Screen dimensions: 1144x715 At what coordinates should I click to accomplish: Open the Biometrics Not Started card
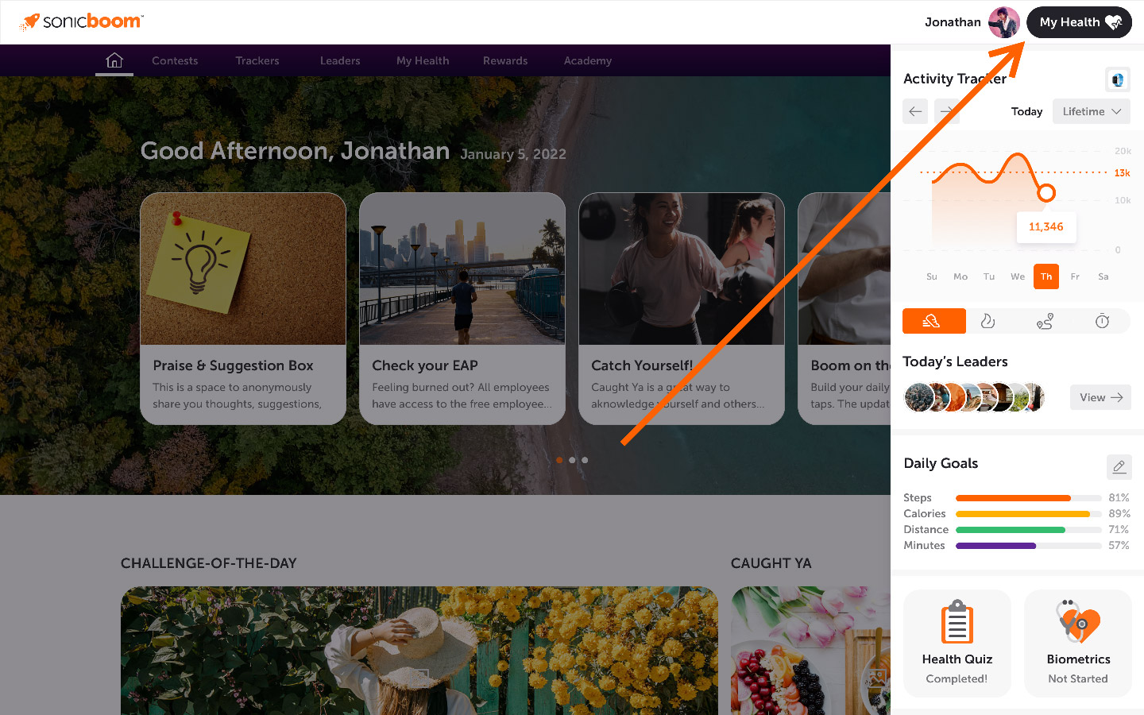pos(1078,643)
